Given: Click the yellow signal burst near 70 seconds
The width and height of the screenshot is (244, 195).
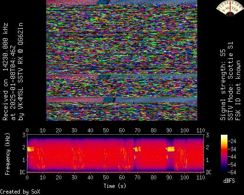Looking at the screenshot, I should (x=137, y=149).
